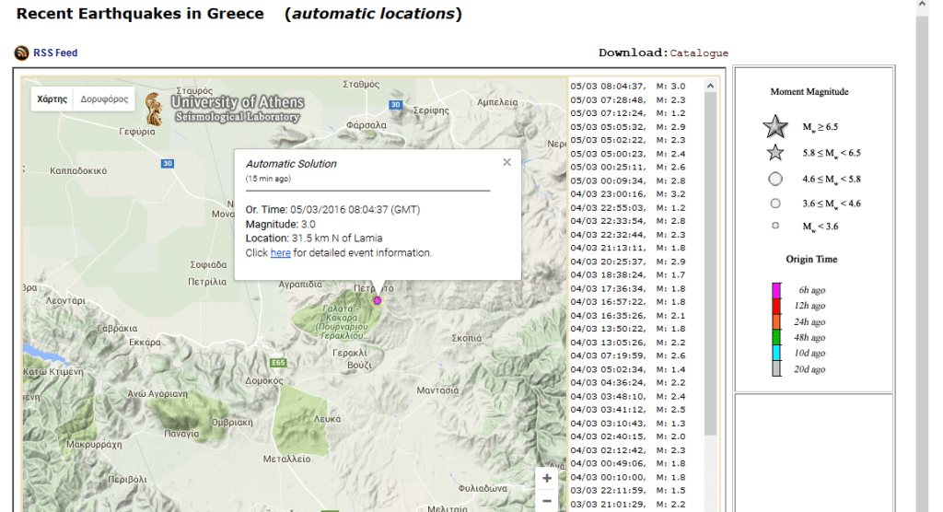Open 'here' detailed event information link
Image resolution: width=943 pixels, height=512 pixels.
(x=280, y=252)
